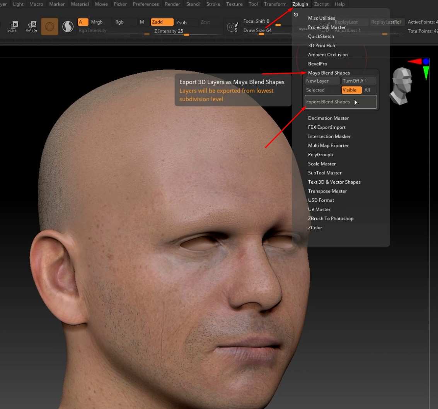Open the Marker menu
Image resolution: width=438 pixels, height=409 pixels.
[57, 4]
